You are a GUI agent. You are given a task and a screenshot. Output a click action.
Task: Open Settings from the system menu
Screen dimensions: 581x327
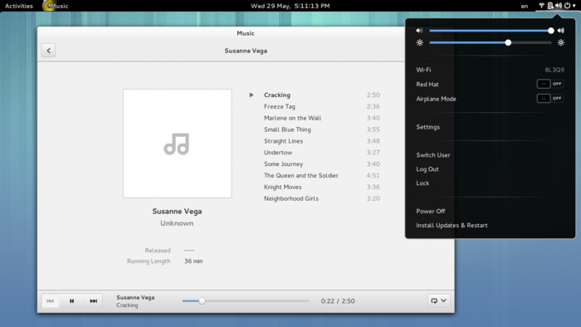click(x=428, y=127)
